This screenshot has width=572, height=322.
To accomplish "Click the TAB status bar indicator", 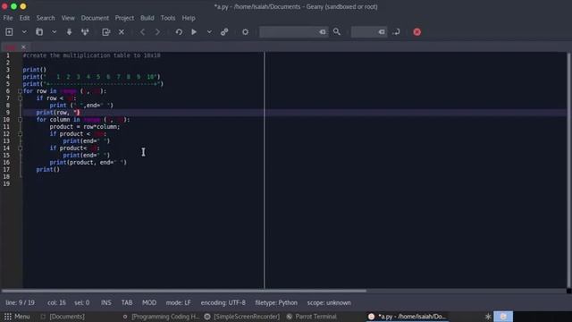I will [x=127, y=302].
